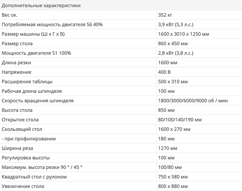Click the 'Длина резки' row label
This screenshot has height=191, width=242.
coord(16,63)
